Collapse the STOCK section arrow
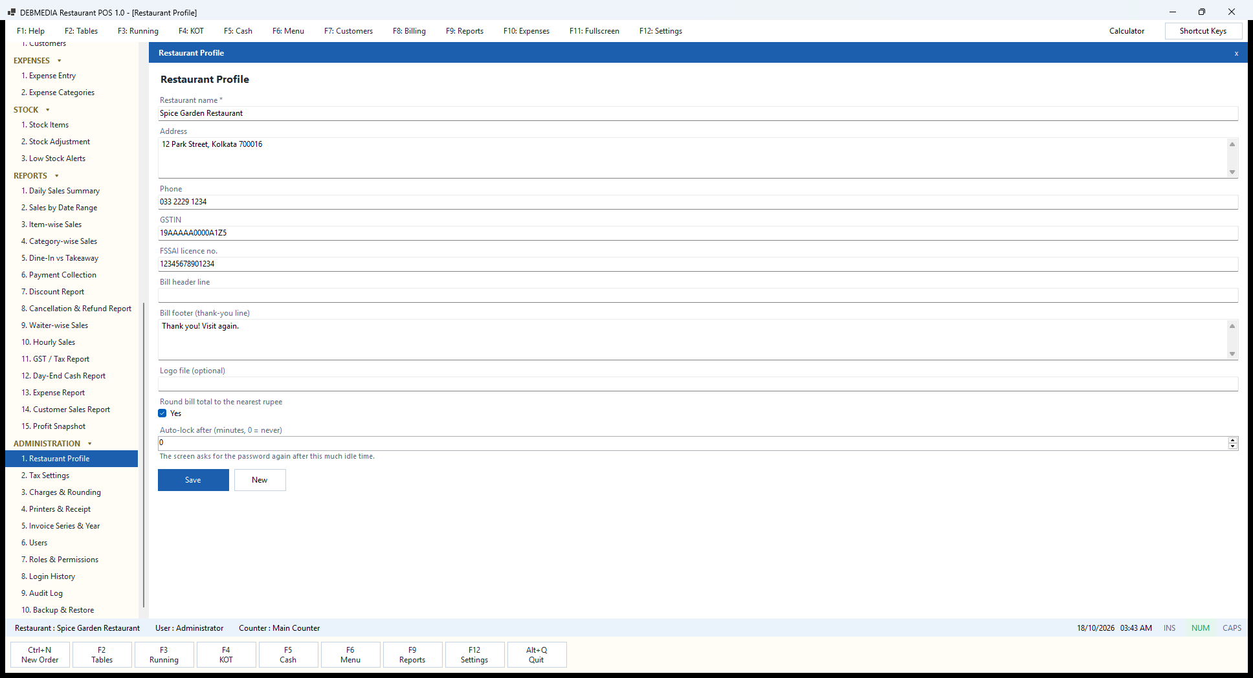 point(48,110)
